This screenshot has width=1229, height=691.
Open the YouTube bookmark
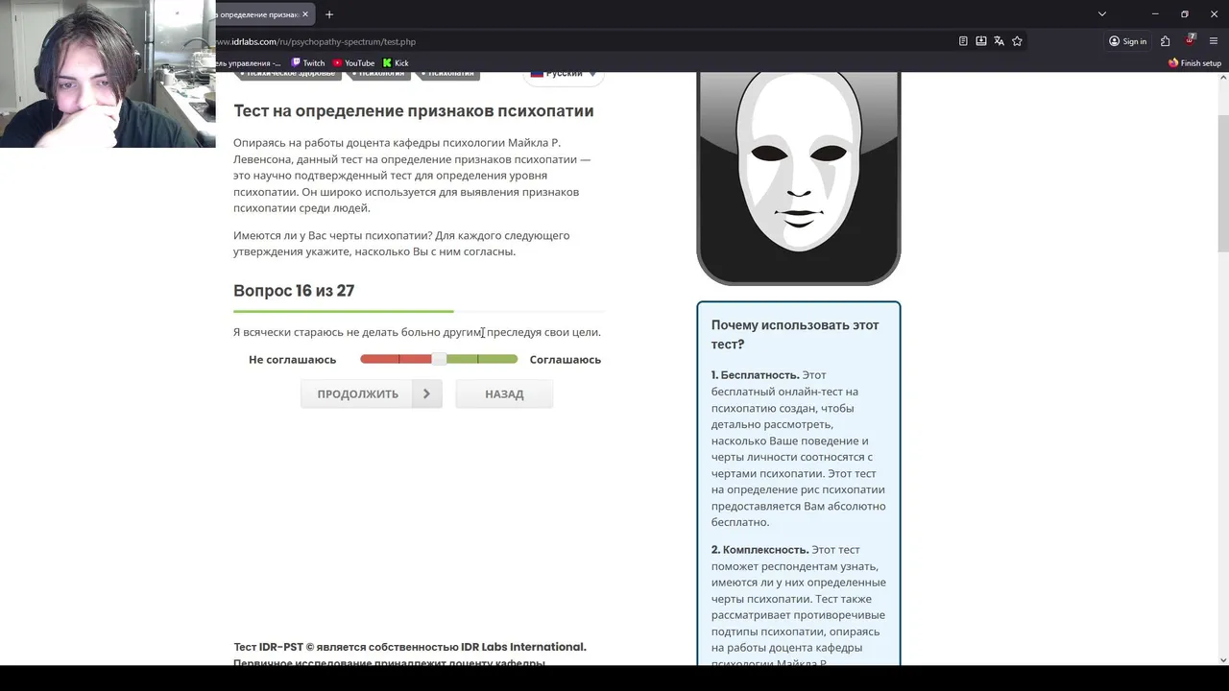point(354,63)
